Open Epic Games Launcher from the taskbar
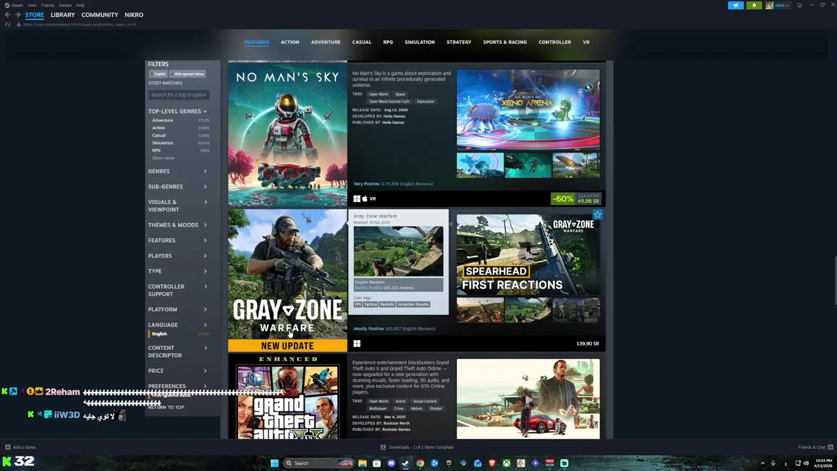 449,463
